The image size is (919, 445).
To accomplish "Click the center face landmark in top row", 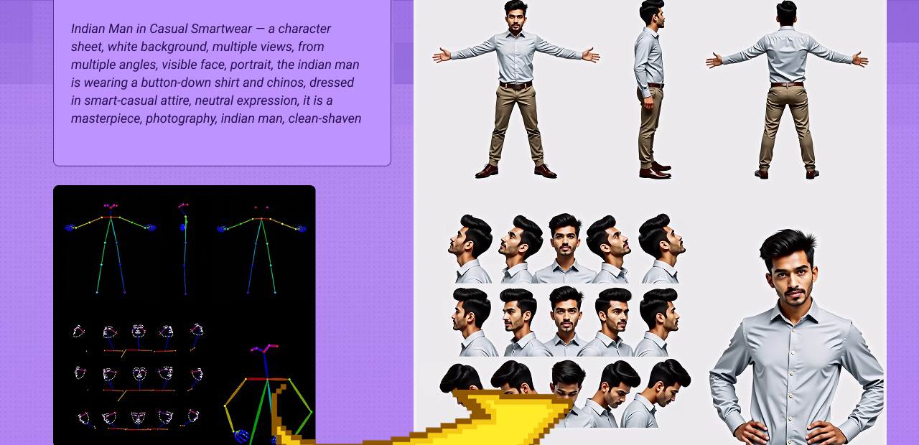I will click(138, 332).
